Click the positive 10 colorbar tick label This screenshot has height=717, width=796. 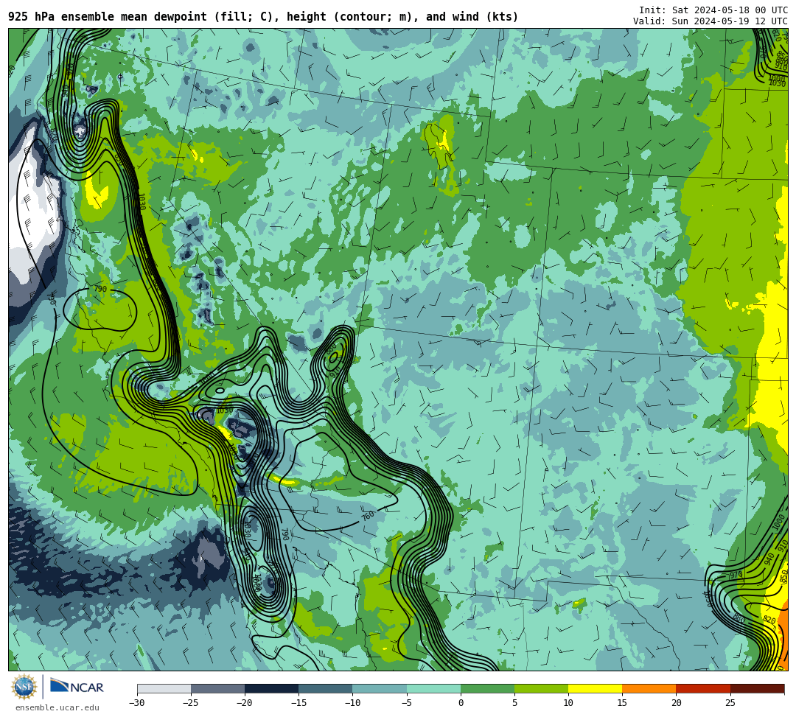pos(568,703)
